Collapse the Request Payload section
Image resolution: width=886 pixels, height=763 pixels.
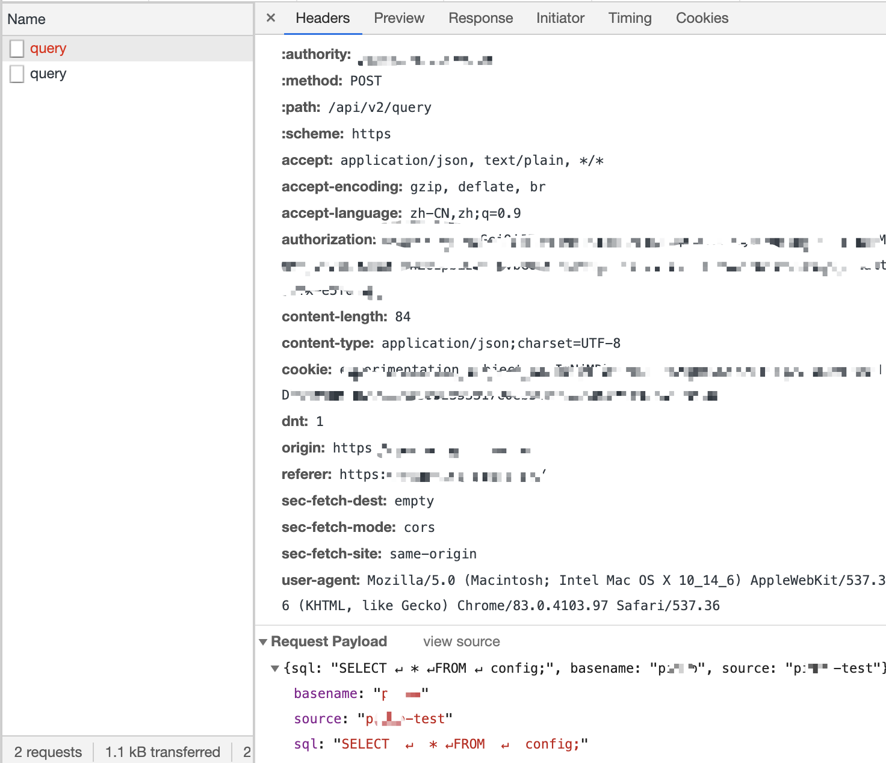[263, 642]
